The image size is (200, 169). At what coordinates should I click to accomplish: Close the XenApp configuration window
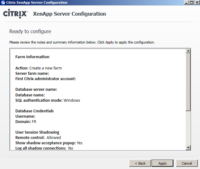tap(197, 3)
